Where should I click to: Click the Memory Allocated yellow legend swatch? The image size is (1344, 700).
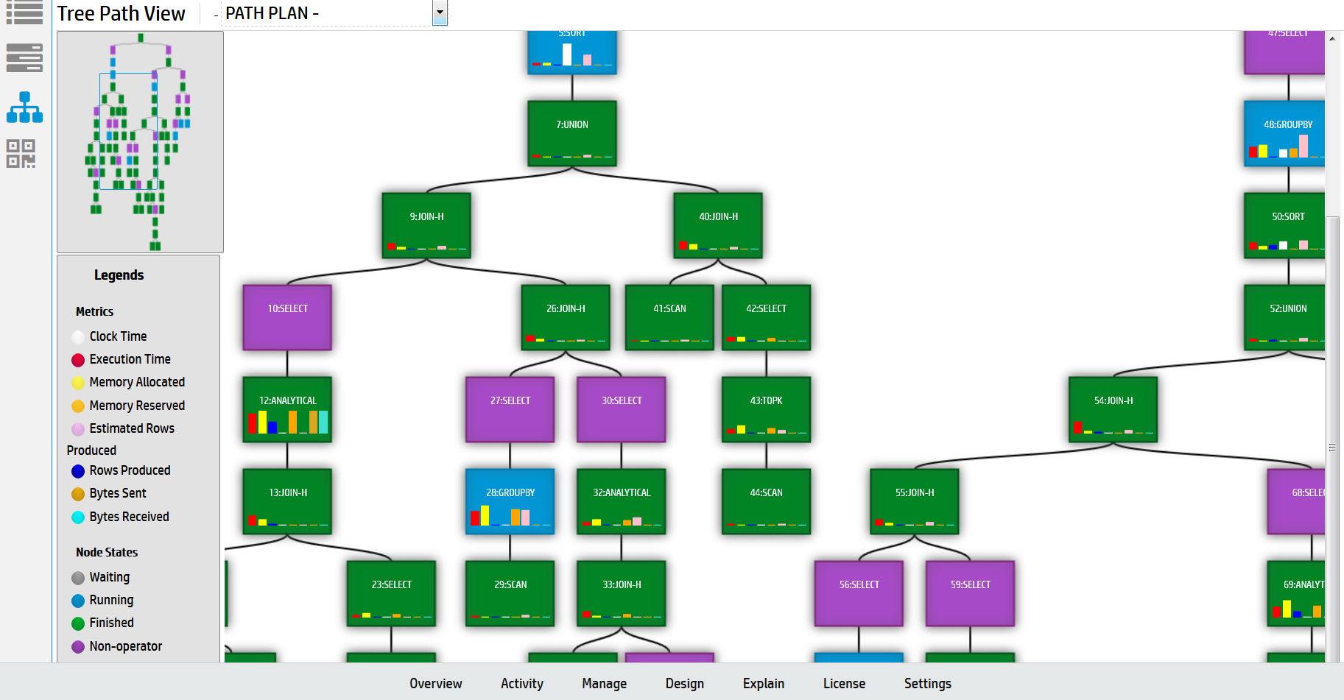click(78, 383)
